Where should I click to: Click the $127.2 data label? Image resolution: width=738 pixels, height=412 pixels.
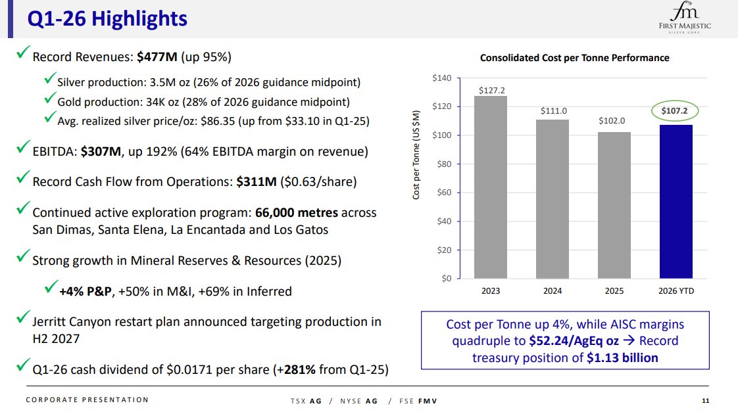pos(492,90)
